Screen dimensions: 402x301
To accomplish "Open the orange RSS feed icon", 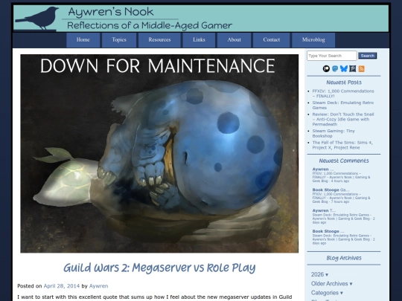I will pyautogui.click(x=362, y=68).
